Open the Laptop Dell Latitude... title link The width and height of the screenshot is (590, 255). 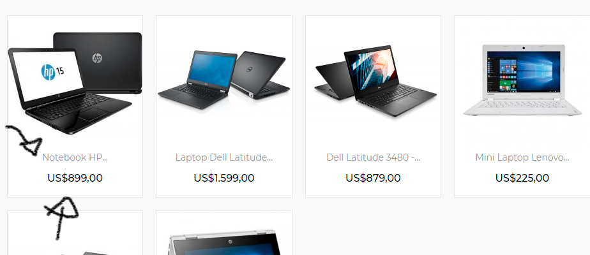pos(224,157)
